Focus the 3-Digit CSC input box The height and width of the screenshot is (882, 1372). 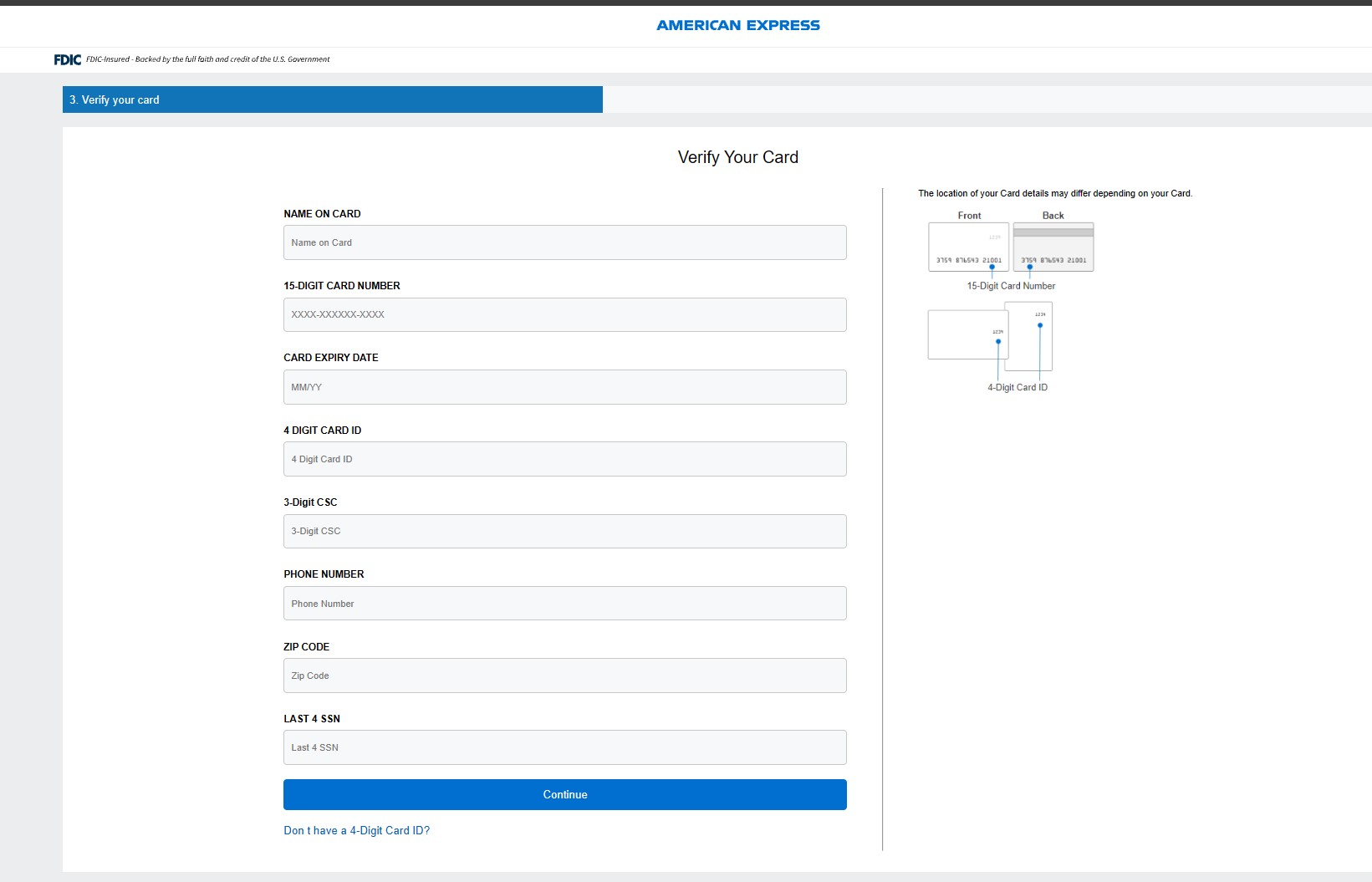[564, 532]
